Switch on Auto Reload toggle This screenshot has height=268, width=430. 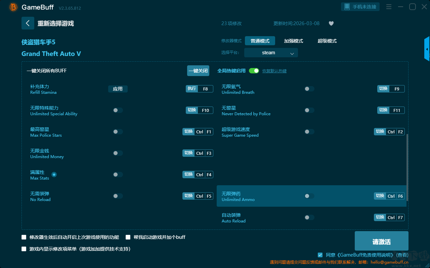pyautogui.click(x=309, y=217)
